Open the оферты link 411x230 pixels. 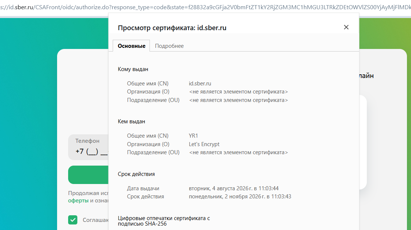coord(78,201)
